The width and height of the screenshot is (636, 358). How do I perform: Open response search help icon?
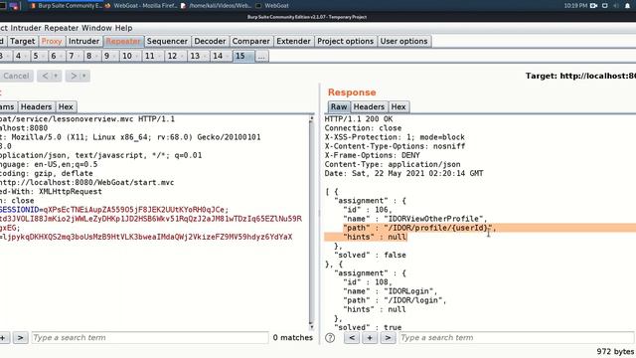click(x=330, y=338)
